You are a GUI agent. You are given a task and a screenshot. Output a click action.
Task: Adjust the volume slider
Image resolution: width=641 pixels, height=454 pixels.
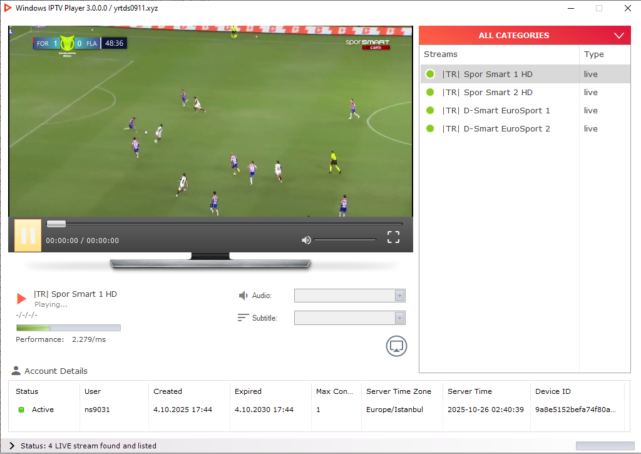point(344,240)
